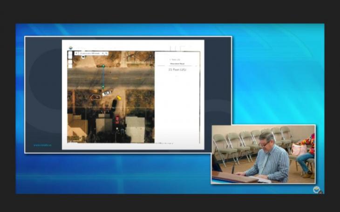Click the magnifier search icon in map search bar
This screenshot has height=212, width=340.
[x=106, y=53]
